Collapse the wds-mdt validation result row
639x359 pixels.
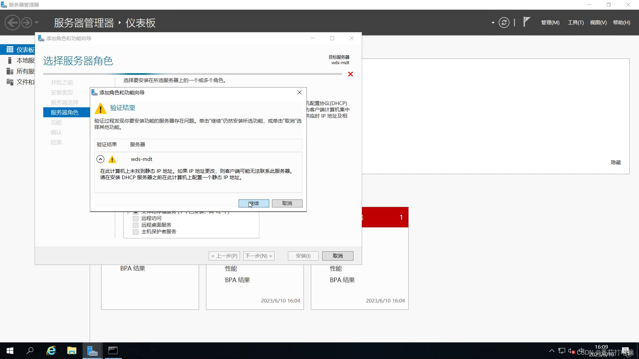click(x=100, y=159)
